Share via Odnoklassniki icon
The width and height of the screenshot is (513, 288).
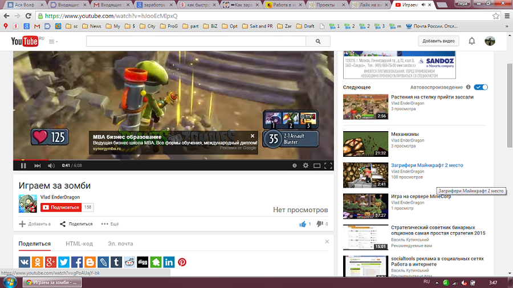(38, 262)
